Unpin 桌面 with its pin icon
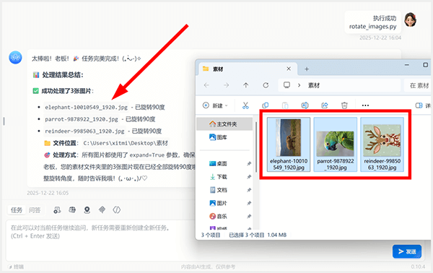 [x=249, y=163]
